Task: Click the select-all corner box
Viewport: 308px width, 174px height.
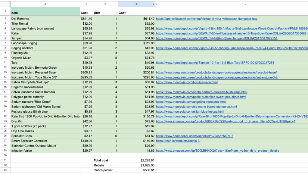Action: point(5,4)
